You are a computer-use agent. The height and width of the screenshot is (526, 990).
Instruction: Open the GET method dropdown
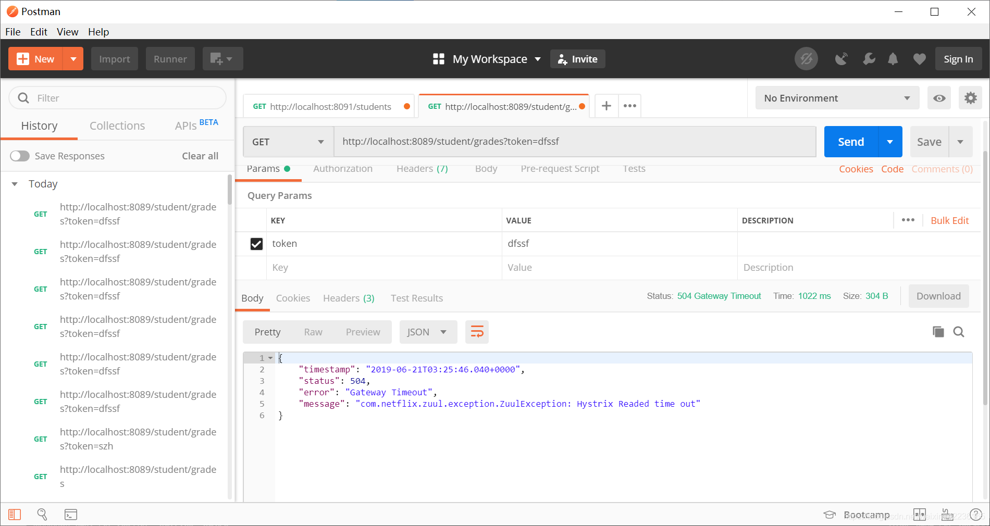(288, 142)
